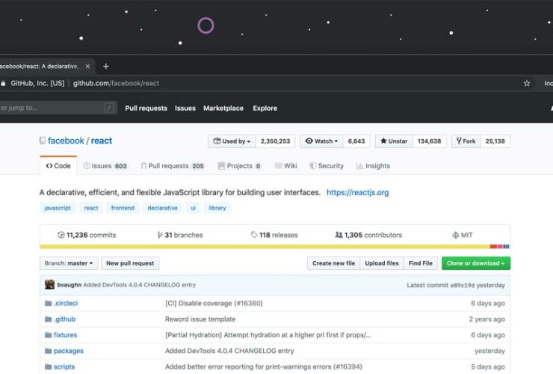This screenshot has width=553, height=374.
Task: Click the commits history icon
Action: point(61,235)
